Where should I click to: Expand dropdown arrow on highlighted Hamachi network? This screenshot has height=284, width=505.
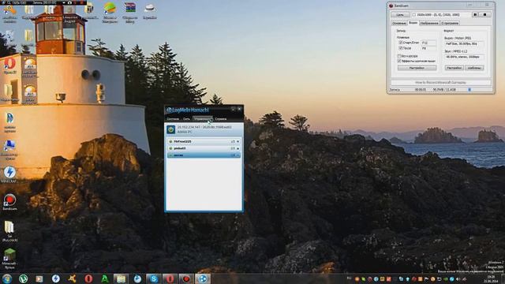[x=238, y=155]
